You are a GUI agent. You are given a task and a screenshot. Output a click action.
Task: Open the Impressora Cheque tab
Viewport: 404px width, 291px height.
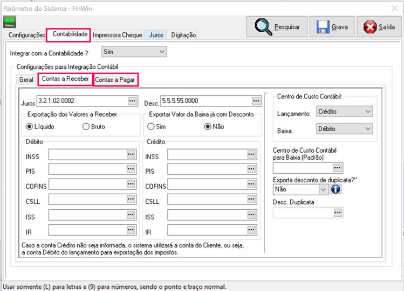(118, 35)
